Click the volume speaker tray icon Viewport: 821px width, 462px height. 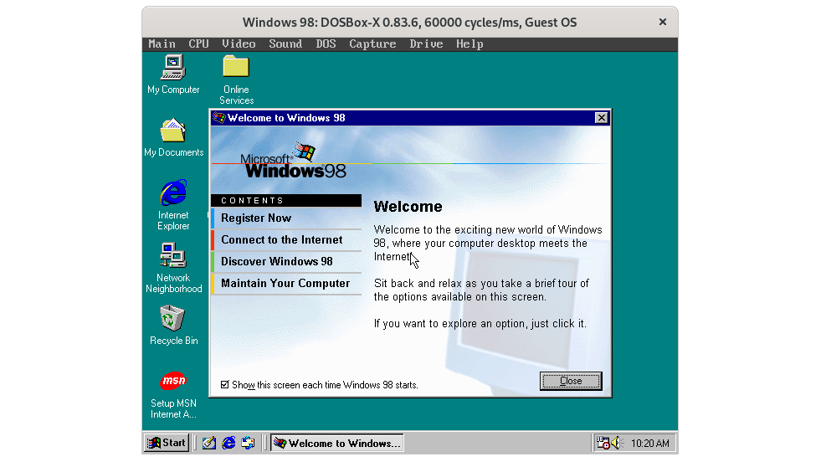(617, 443)
